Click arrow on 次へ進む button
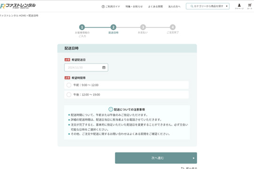This screenshot has height=169, width=254. click(194, 158)
